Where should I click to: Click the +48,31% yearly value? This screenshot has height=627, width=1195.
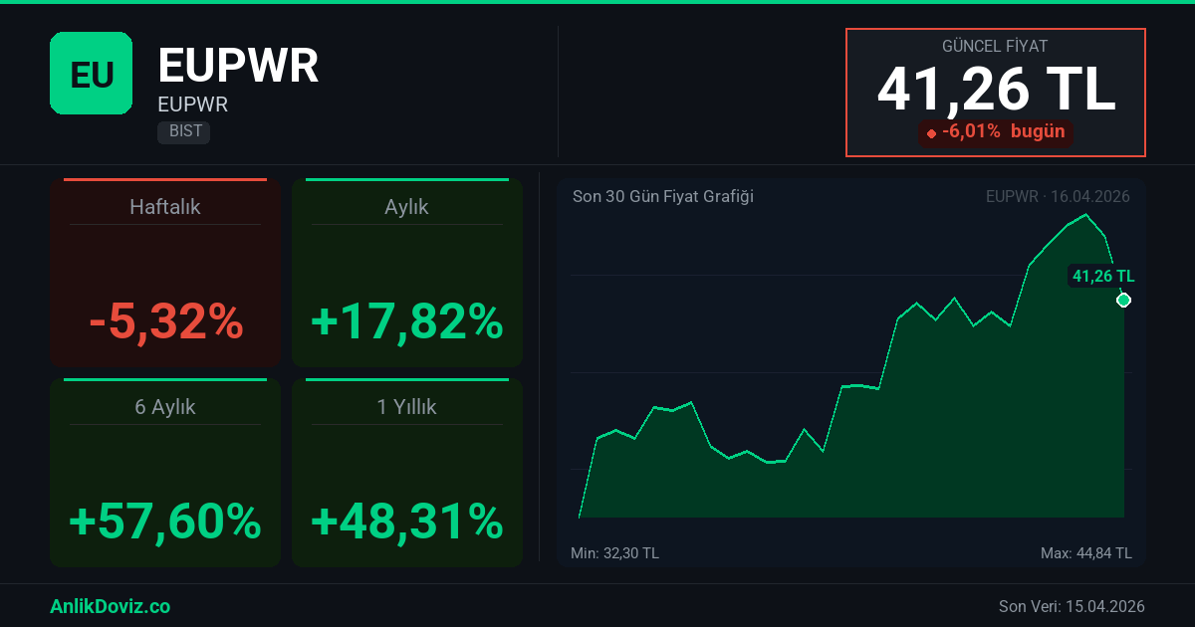pos(406,521)
